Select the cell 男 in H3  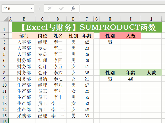[110, 42]
